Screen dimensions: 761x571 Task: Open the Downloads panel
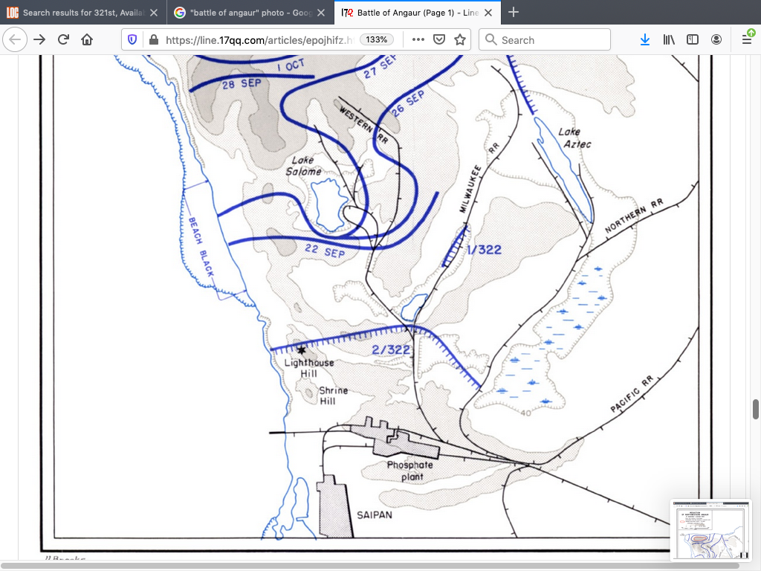[645, 40]
